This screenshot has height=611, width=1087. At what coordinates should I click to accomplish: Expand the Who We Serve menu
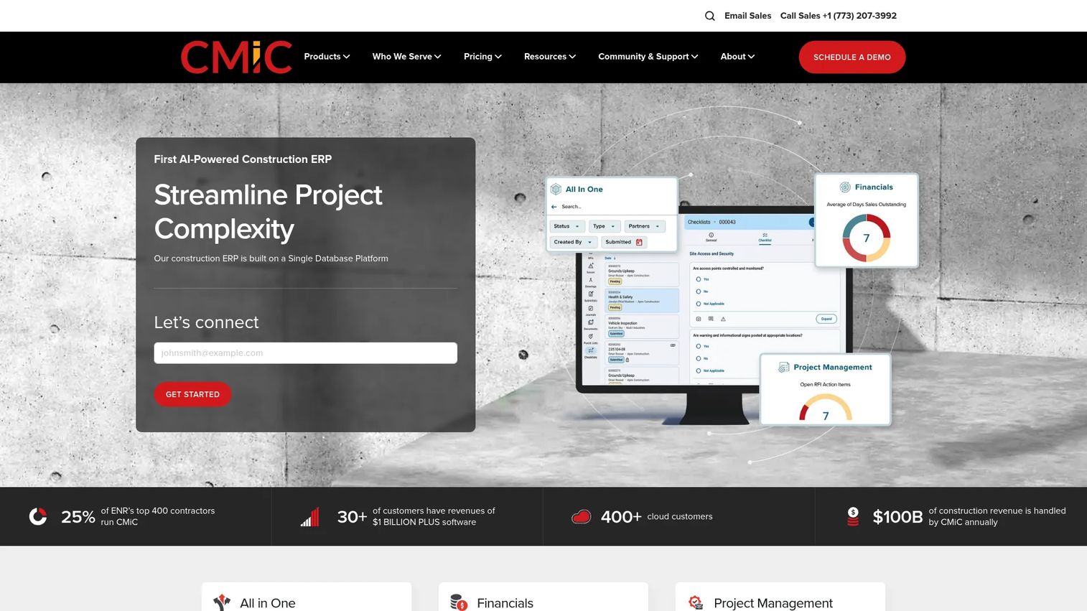(406, 57)
